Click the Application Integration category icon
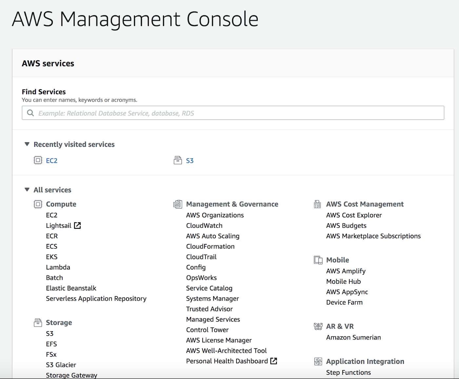Screen dimensions: 459x379 (318, 361)
